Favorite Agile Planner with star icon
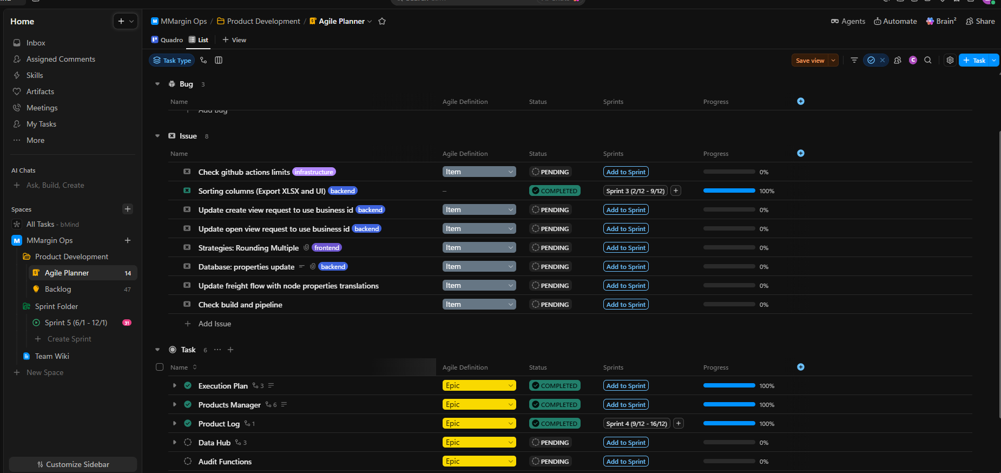This screenshot has height=473, width=1001. 382,21
